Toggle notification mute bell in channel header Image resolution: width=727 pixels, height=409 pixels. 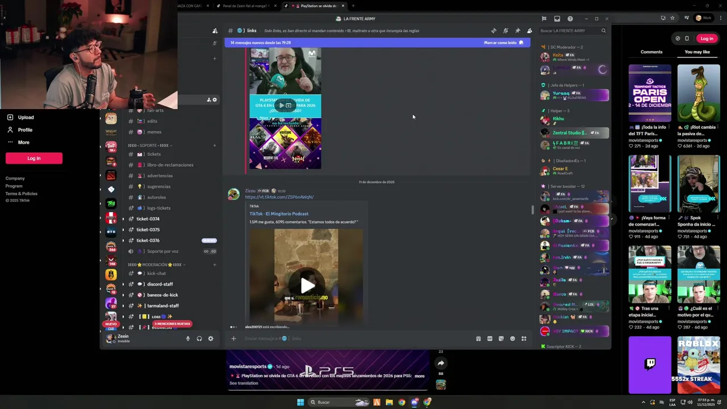pyautogui.click(x=505, y=31)
